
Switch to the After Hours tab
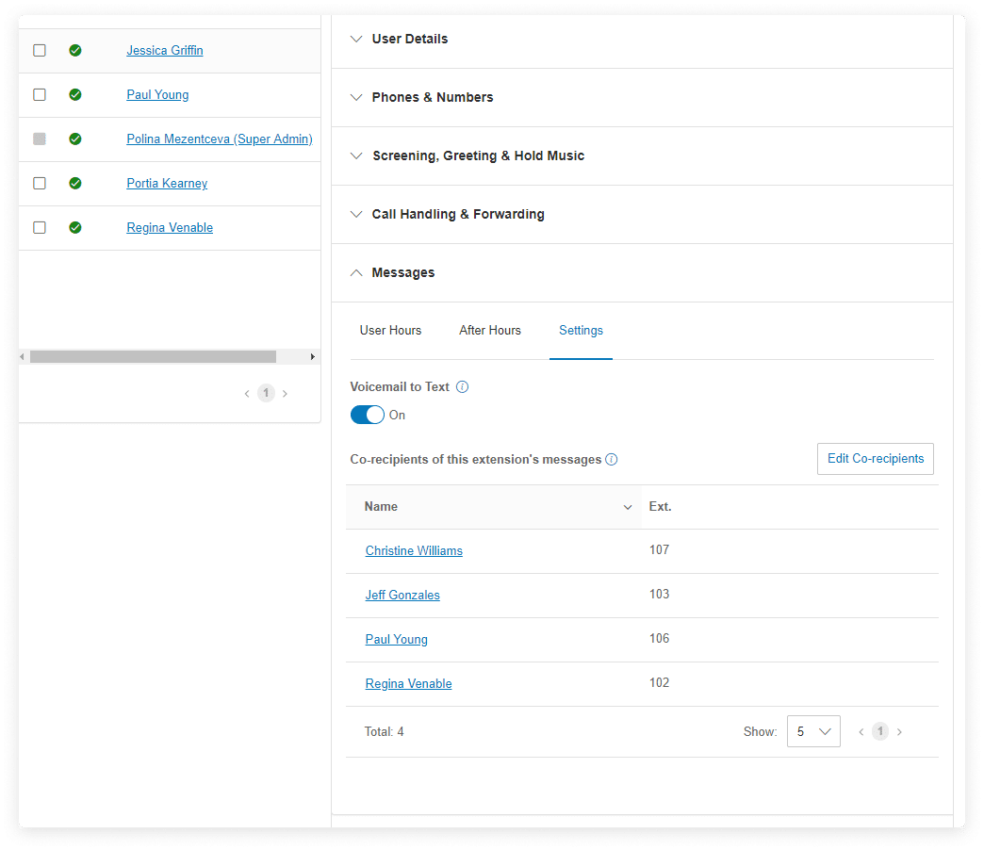(490, 331)
